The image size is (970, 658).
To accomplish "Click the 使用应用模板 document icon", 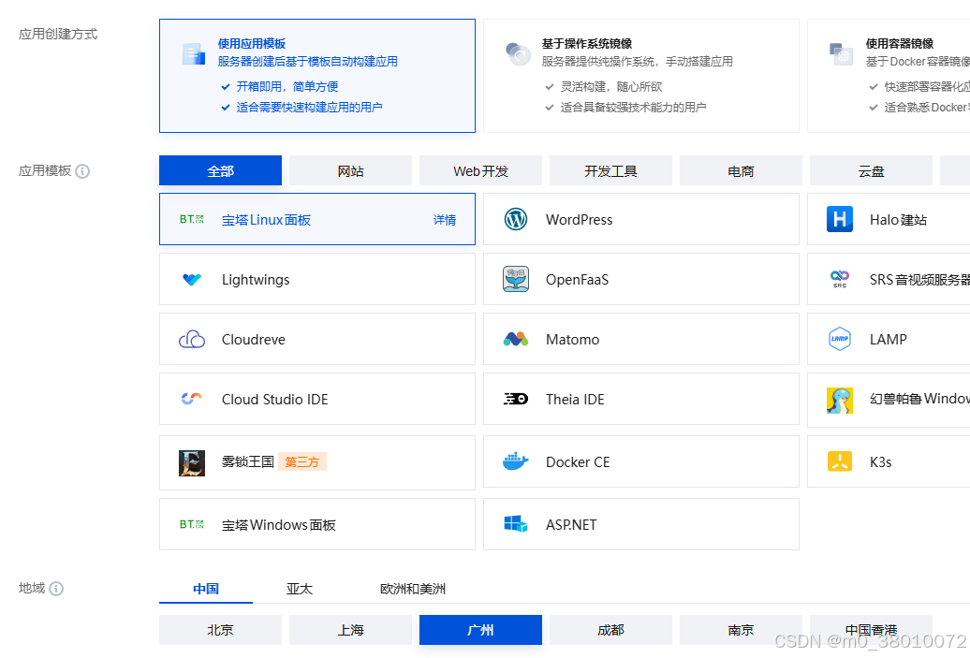I will [x=194, y=54].
